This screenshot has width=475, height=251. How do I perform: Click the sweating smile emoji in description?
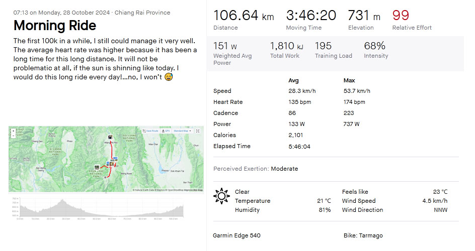[169, 77]
